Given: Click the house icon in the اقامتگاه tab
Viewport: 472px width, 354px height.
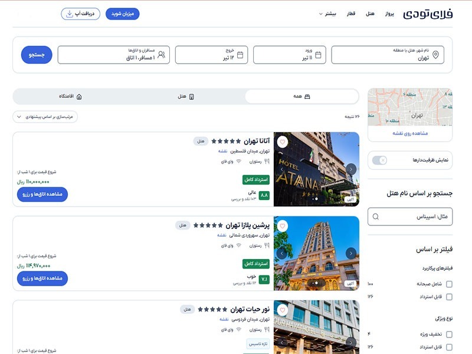Looking at the screenshot, I should click(x=79, y=97).
